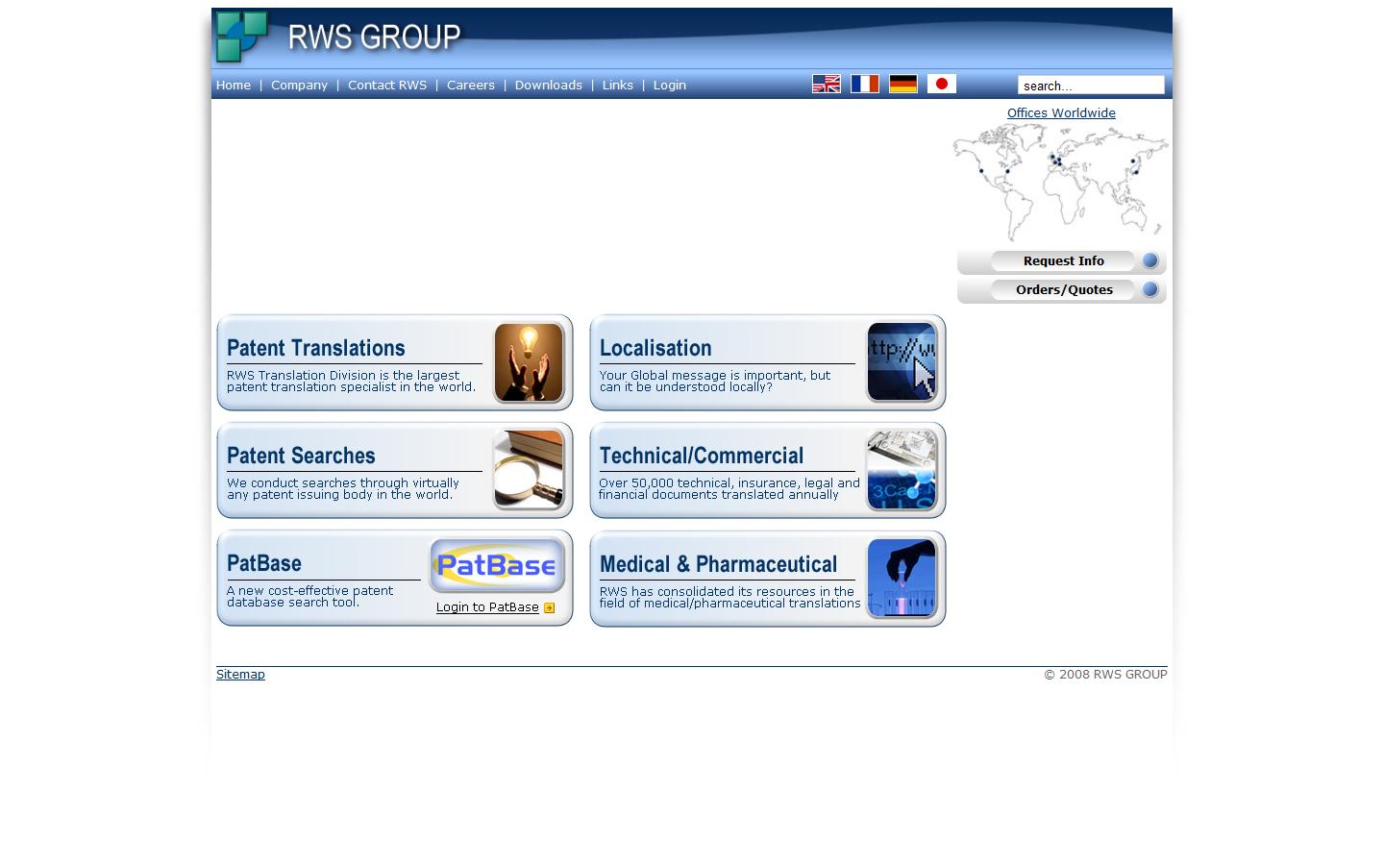
Task: Open the Sitemap link
Action: tap(240, 674)
